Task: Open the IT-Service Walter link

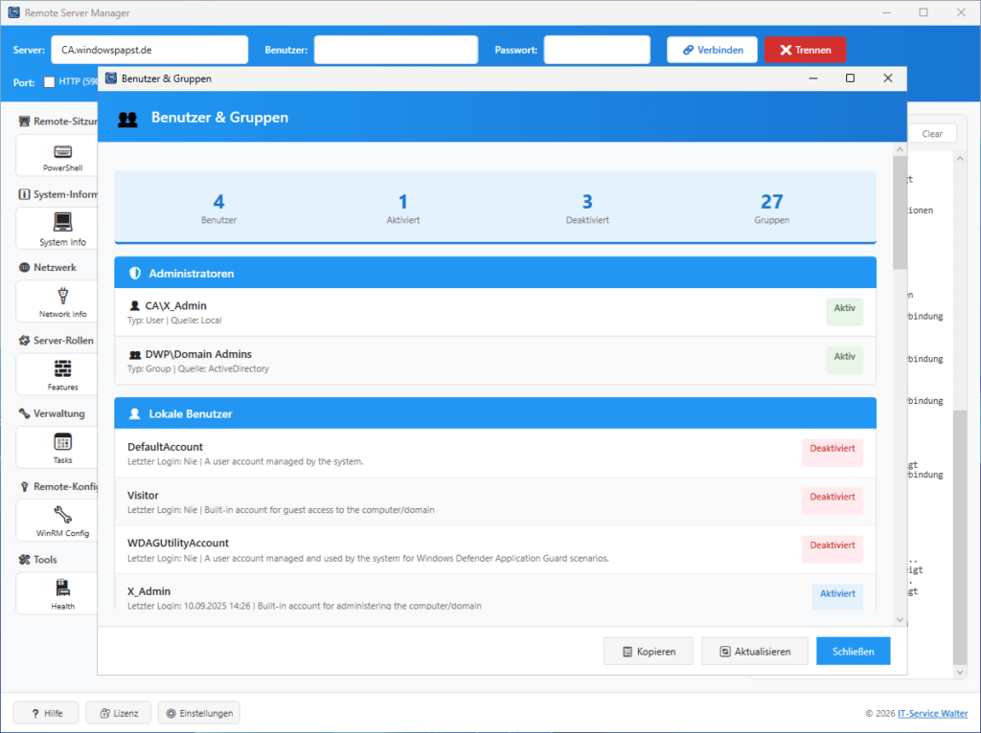Action: pyautogui.click(x=932, y=713)
